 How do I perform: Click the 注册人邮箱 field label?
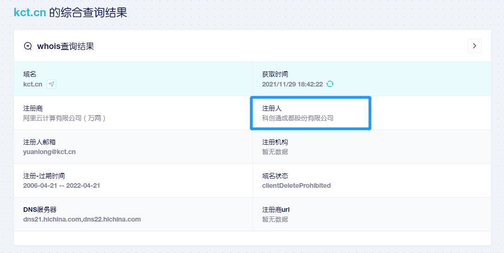pos(39,142)
